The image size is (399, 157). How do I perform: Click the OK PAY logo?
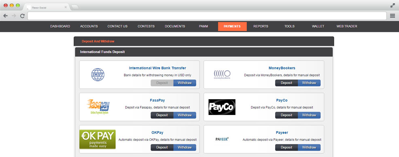coord(98,139)
